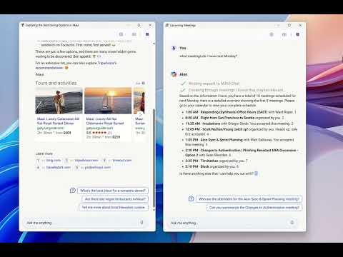
Task: Select 'Are there any vegan restaurants in Maui?' suggestion
Action: click(x=115, y=199)
